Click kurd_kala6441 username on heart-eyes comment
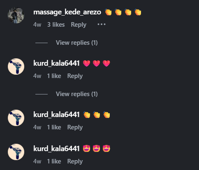Image resolution: width=199 pixels, height=170 pixels. click(56, 149)
